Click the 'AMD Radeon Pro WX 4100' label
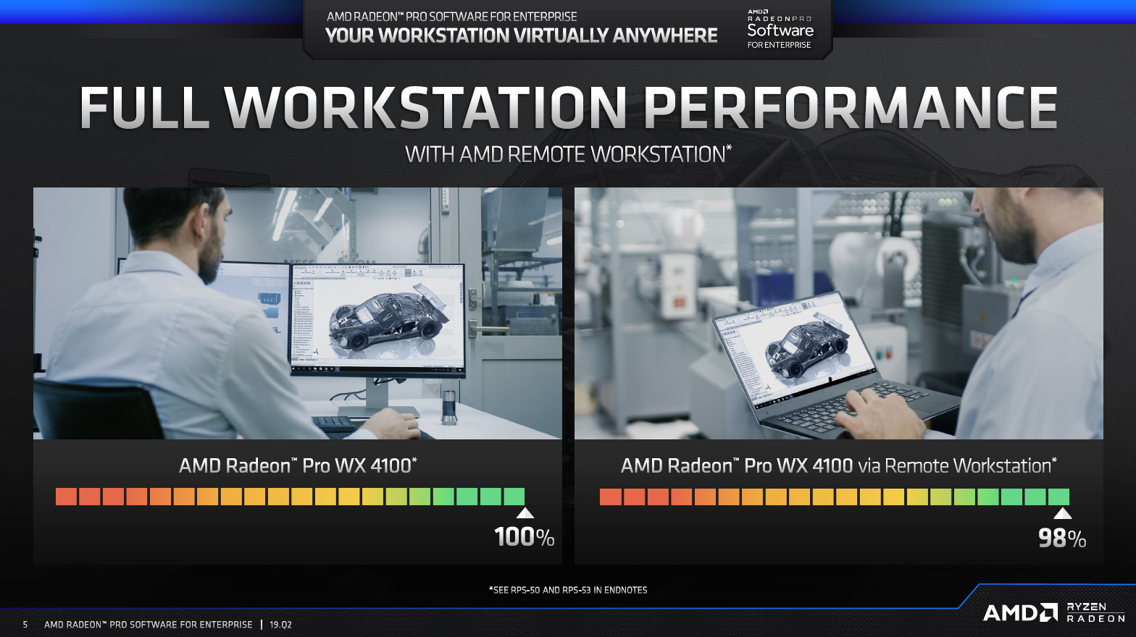Image resolution: width=1136 pixels, height=637 pixels. pyautogui.click(x=298, y=465)
